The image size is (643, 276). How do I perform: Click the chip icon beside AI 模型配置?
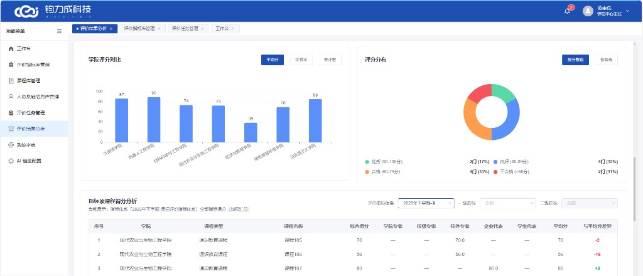click(x=11, y=161)
